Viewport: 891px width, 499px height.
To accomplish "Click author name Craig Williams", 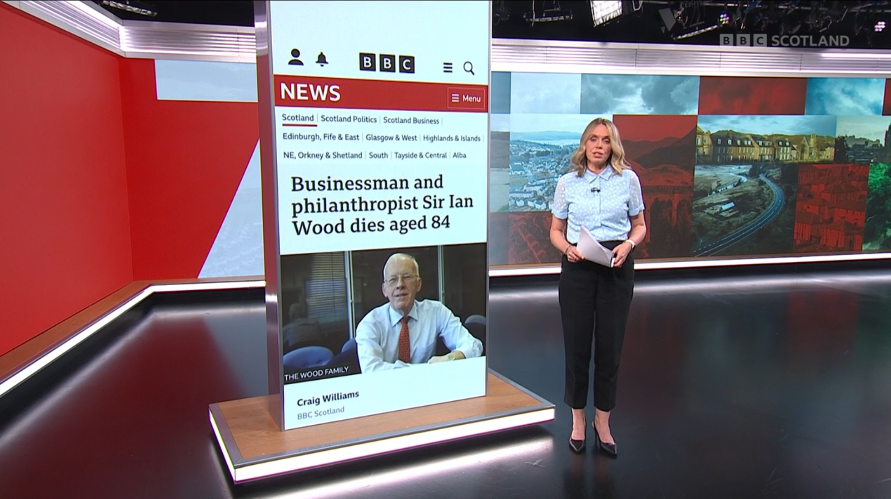I will [x=328, y=398].
